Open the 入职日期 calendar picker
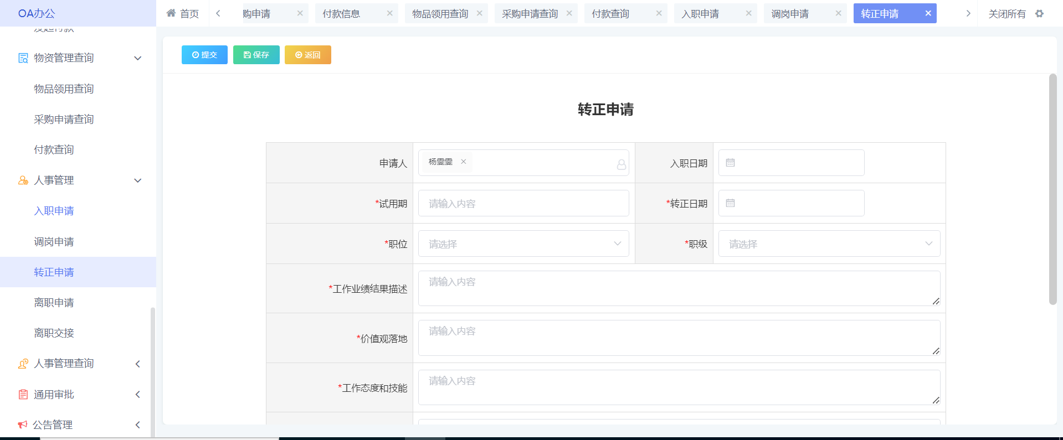 tap(790, 163)
